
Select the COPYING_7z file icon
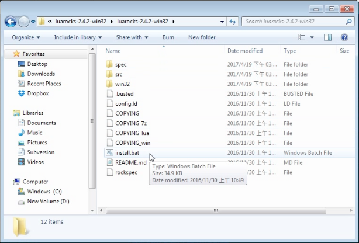pyautogui.click(x=110, y=123)
